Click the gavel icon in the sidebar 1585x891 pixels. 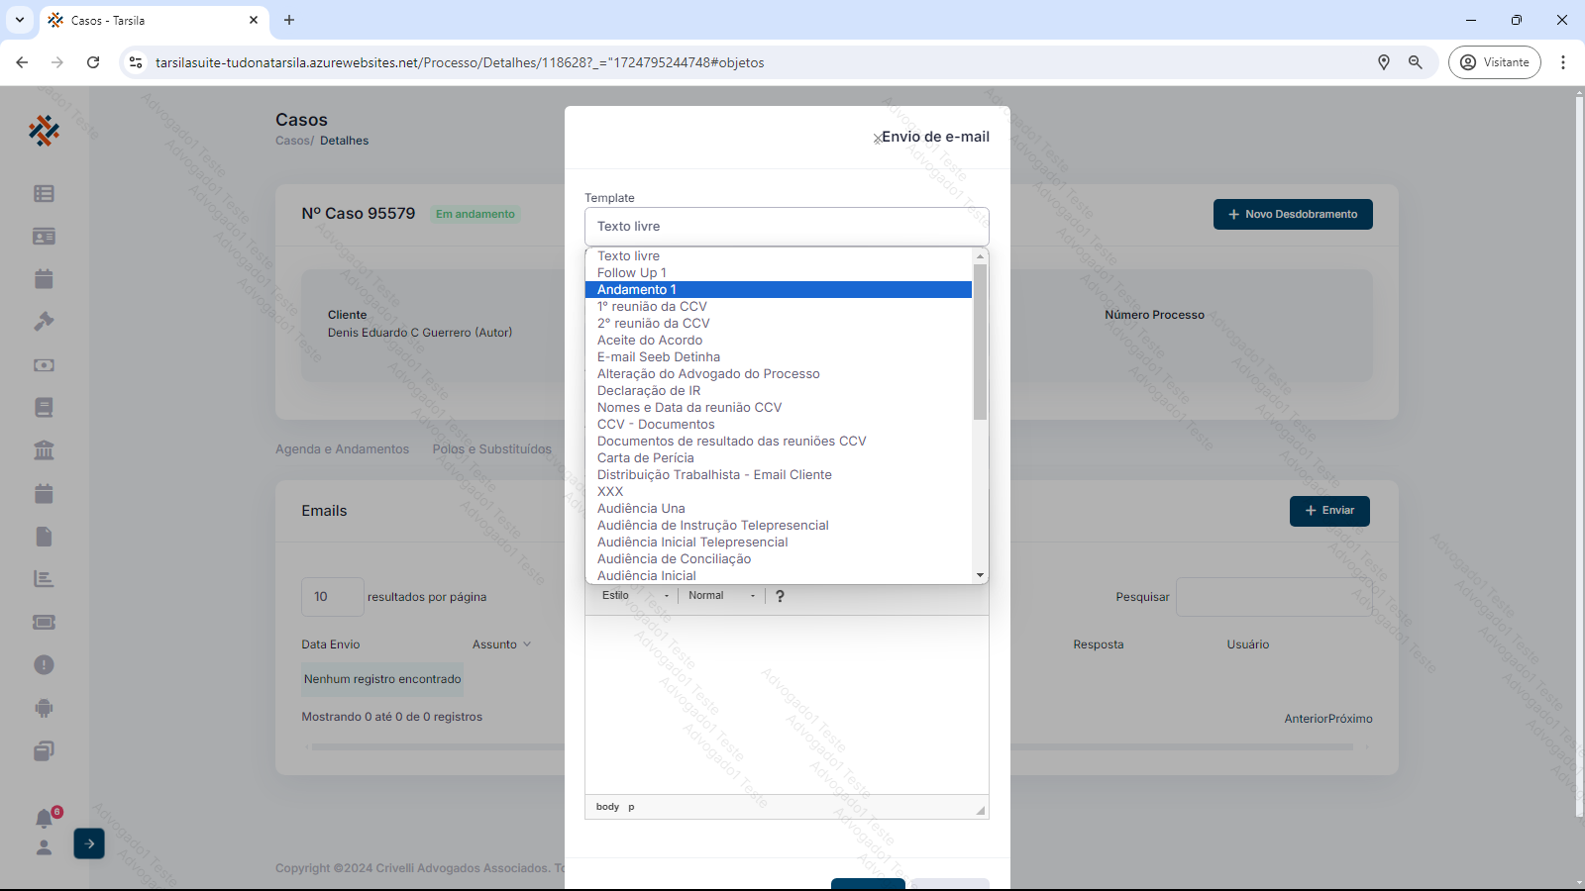[x=44, y=322]
